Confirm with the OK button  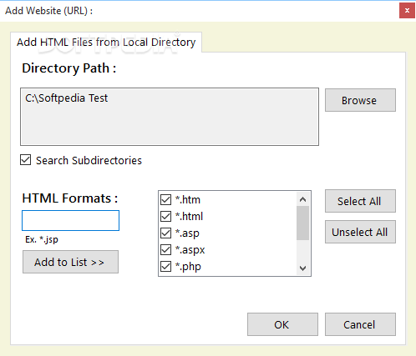pyautogui.click(x=282, y=324)
